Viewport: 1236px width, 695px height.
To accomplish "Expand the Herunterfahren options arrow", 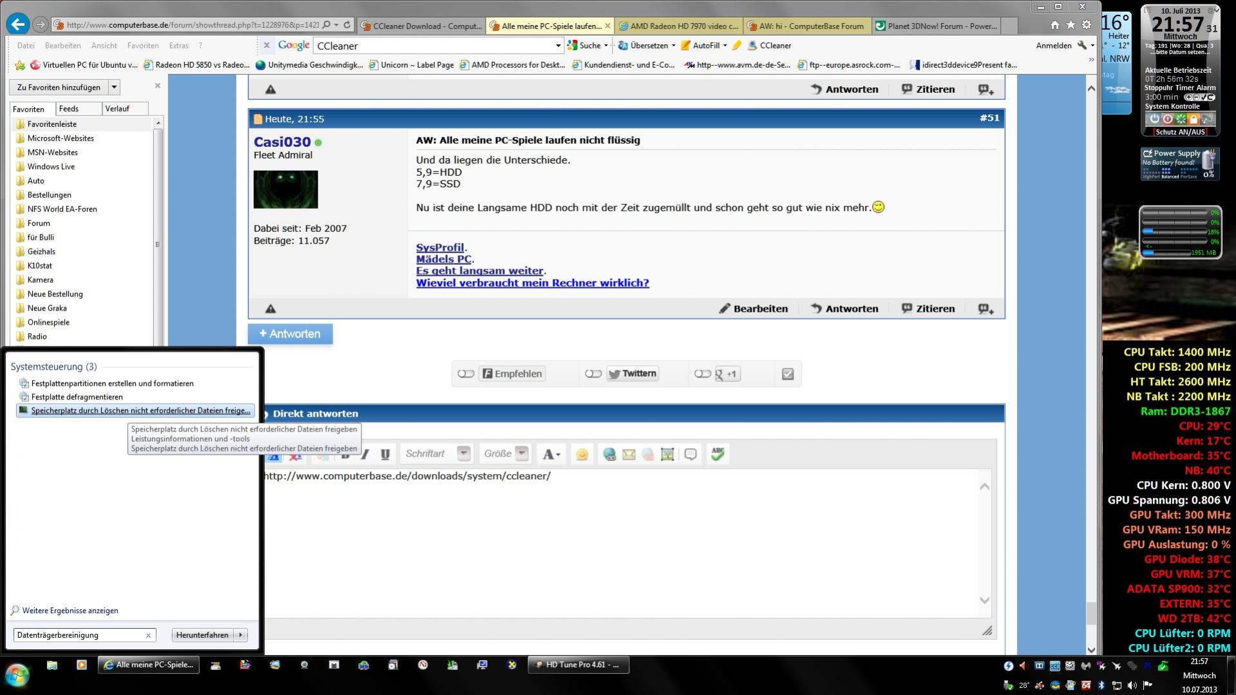I will (241, 635).
